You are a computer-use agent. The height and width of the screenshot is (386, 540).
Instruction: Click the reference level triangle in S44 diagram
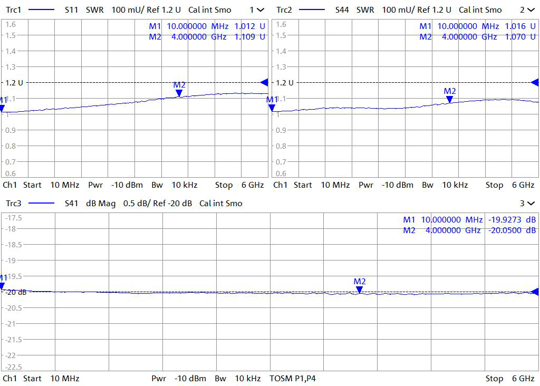[x=535, y=82]
